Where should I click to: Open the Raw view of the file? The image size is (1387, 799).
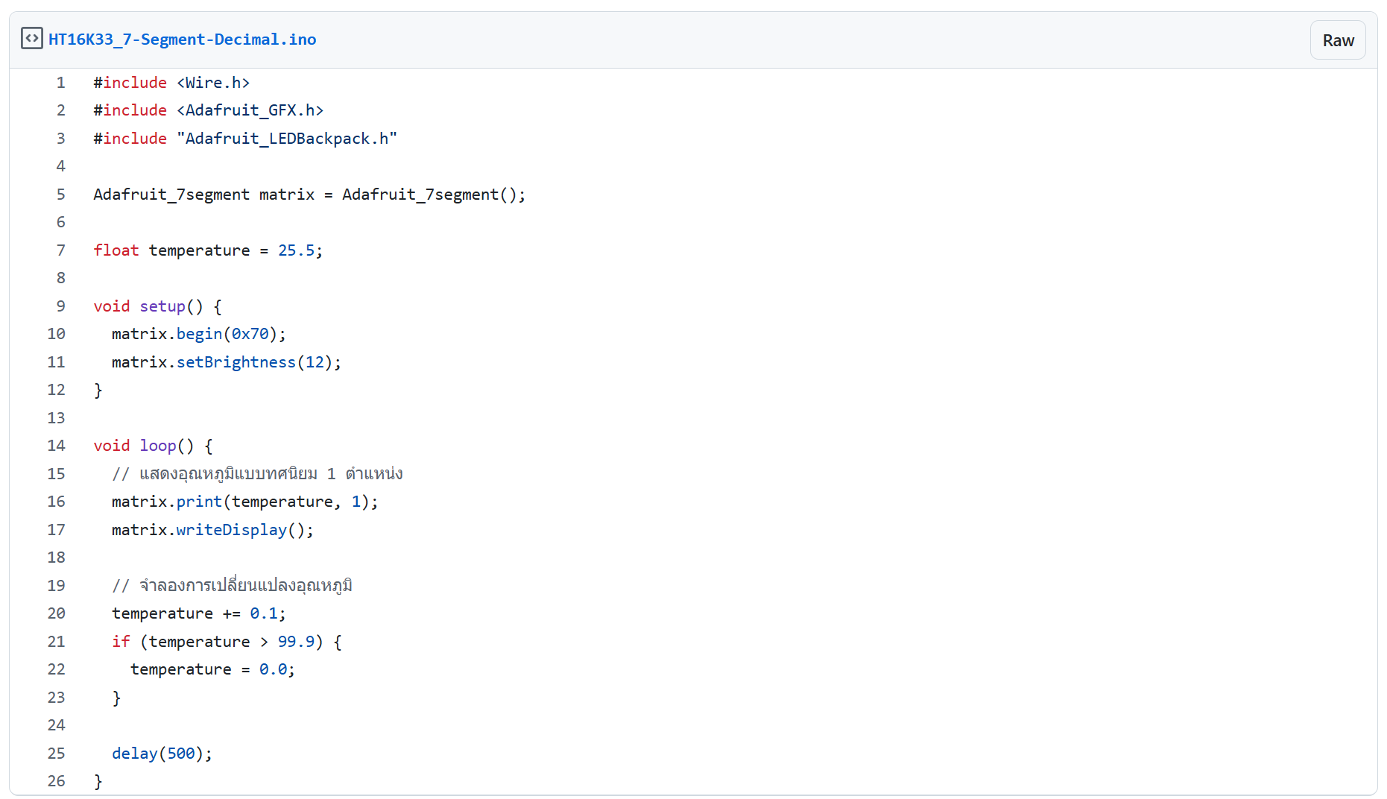1337,40
